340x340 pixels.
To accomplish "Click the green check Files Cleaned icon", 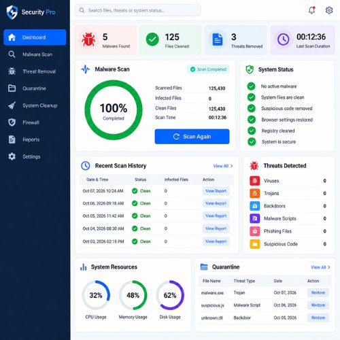I will pyautogui.click(x=152, y=39).
